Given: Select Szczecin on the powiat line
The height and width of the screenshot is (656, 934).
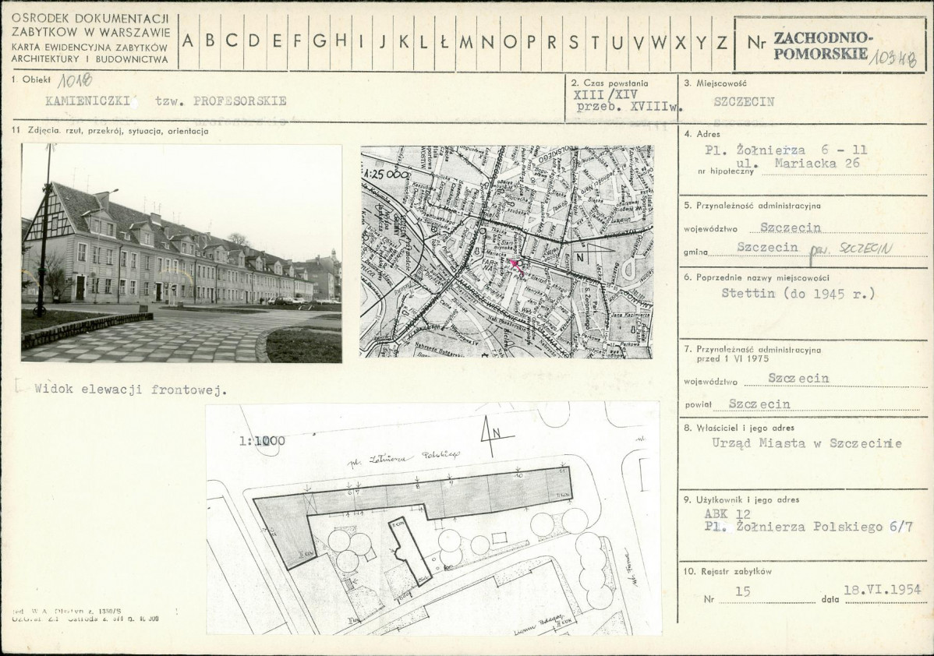Looking at the screenshot, I should [x=759, y=404].
